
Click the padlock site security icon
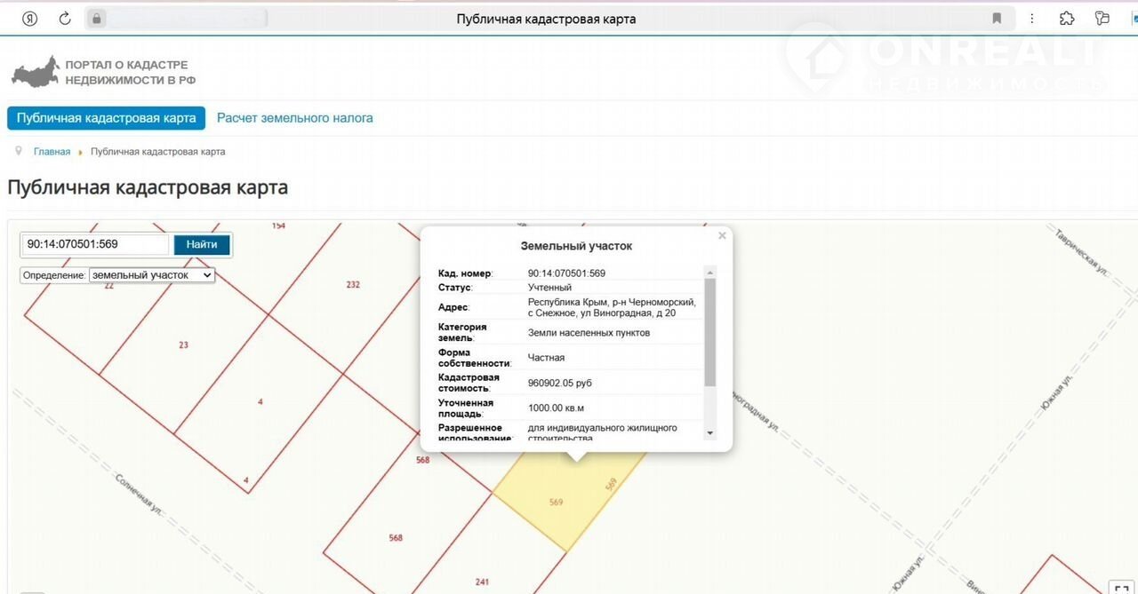click(97, 19)
